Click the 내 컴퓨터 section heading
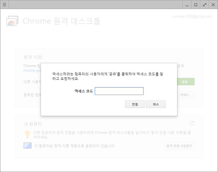The width and height of the screenshot is (218, 172). pyautogui.click(x=33, y=124)
